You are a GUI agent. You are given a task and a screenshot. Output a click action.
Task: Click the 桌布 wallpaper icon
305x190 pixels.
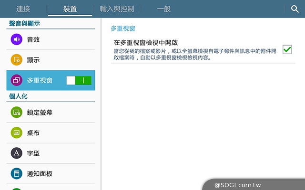pyautogui.click(x=17, y=133)
